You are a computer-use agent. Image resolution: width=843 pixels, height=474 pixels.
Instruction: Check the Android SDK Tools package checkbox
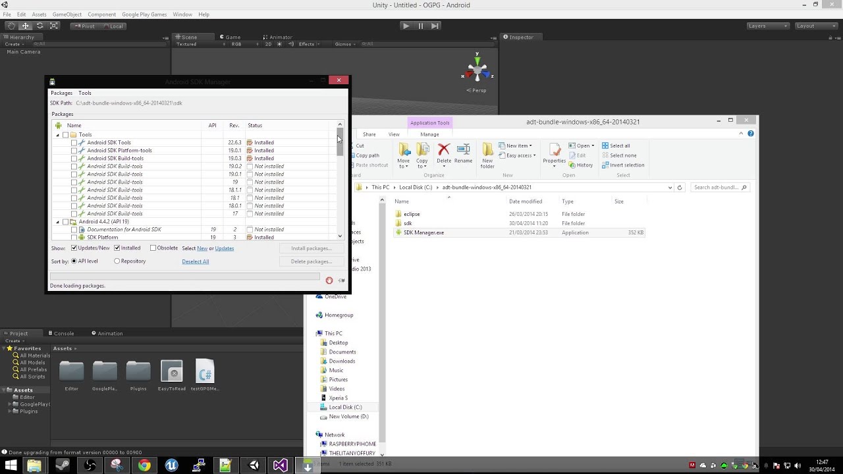pos(74,143)
